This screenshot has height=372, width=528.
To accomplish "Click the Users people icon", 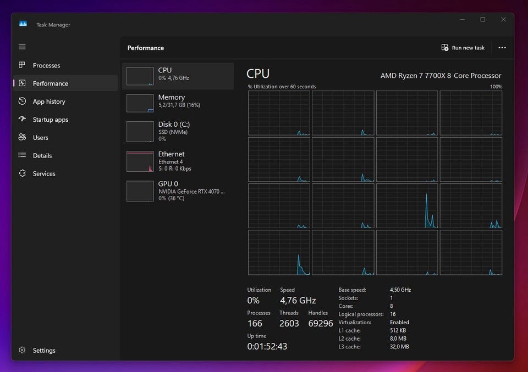I will [x=22, y=137].
